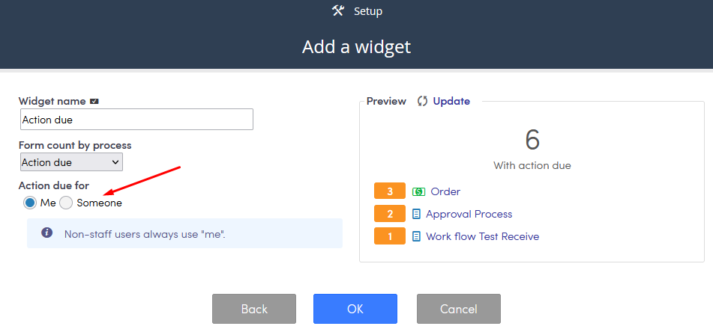Click the refresh arrows icon beside Update
Viewport: 713px width, 326px height.
click(422, 101)
